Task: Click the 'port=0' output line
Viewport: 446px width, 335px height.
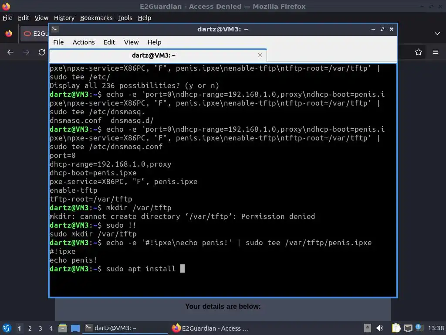Action: click(63, 156)
